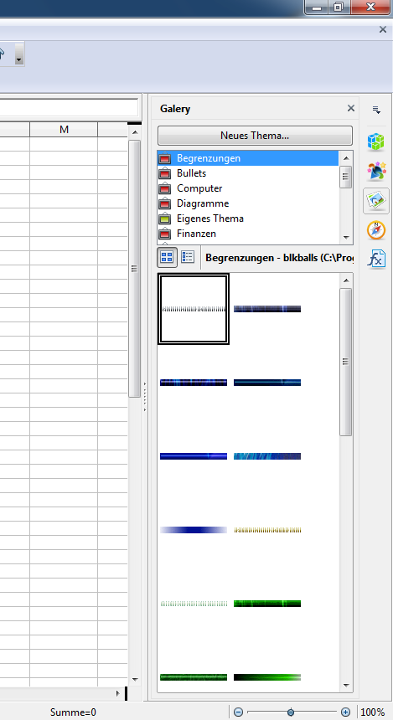Screen dimensions: 393x720
Task: Open sidebar settings dropdown menu
Action: coord(376,110)
